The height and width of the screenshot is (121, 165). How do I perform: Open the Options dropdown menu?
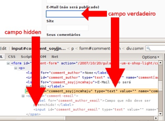[x=150, y=57]
